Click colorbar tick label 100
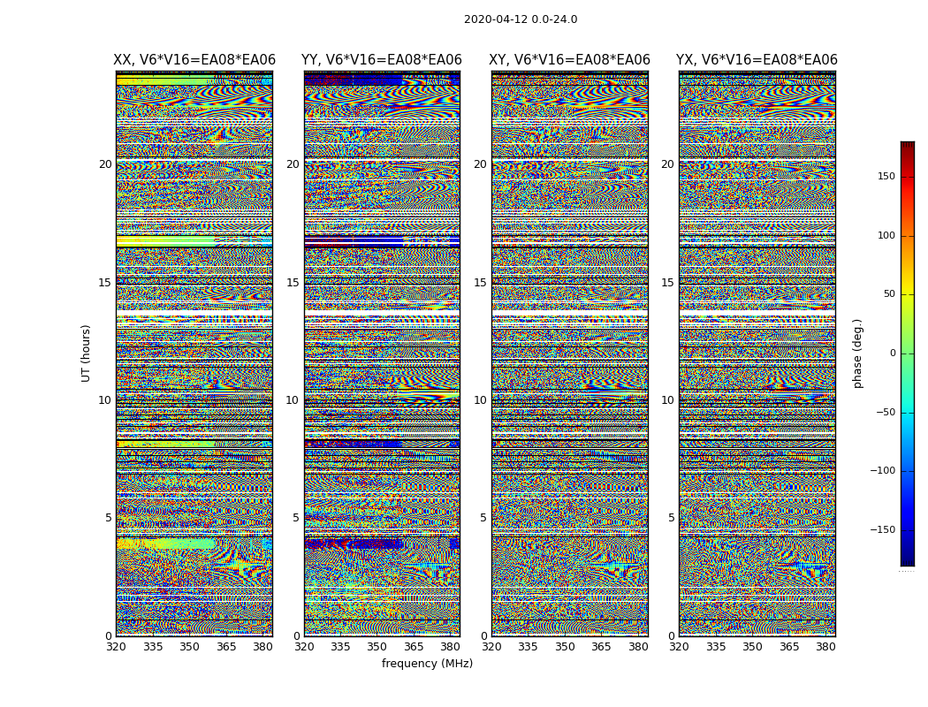This screenshot has width=928, height=707. coord(886,235)
